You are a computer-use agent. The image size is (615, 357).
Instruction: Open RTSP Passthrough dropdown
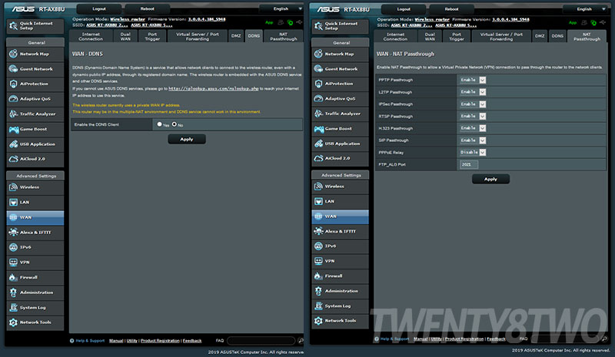coord(473,117)
